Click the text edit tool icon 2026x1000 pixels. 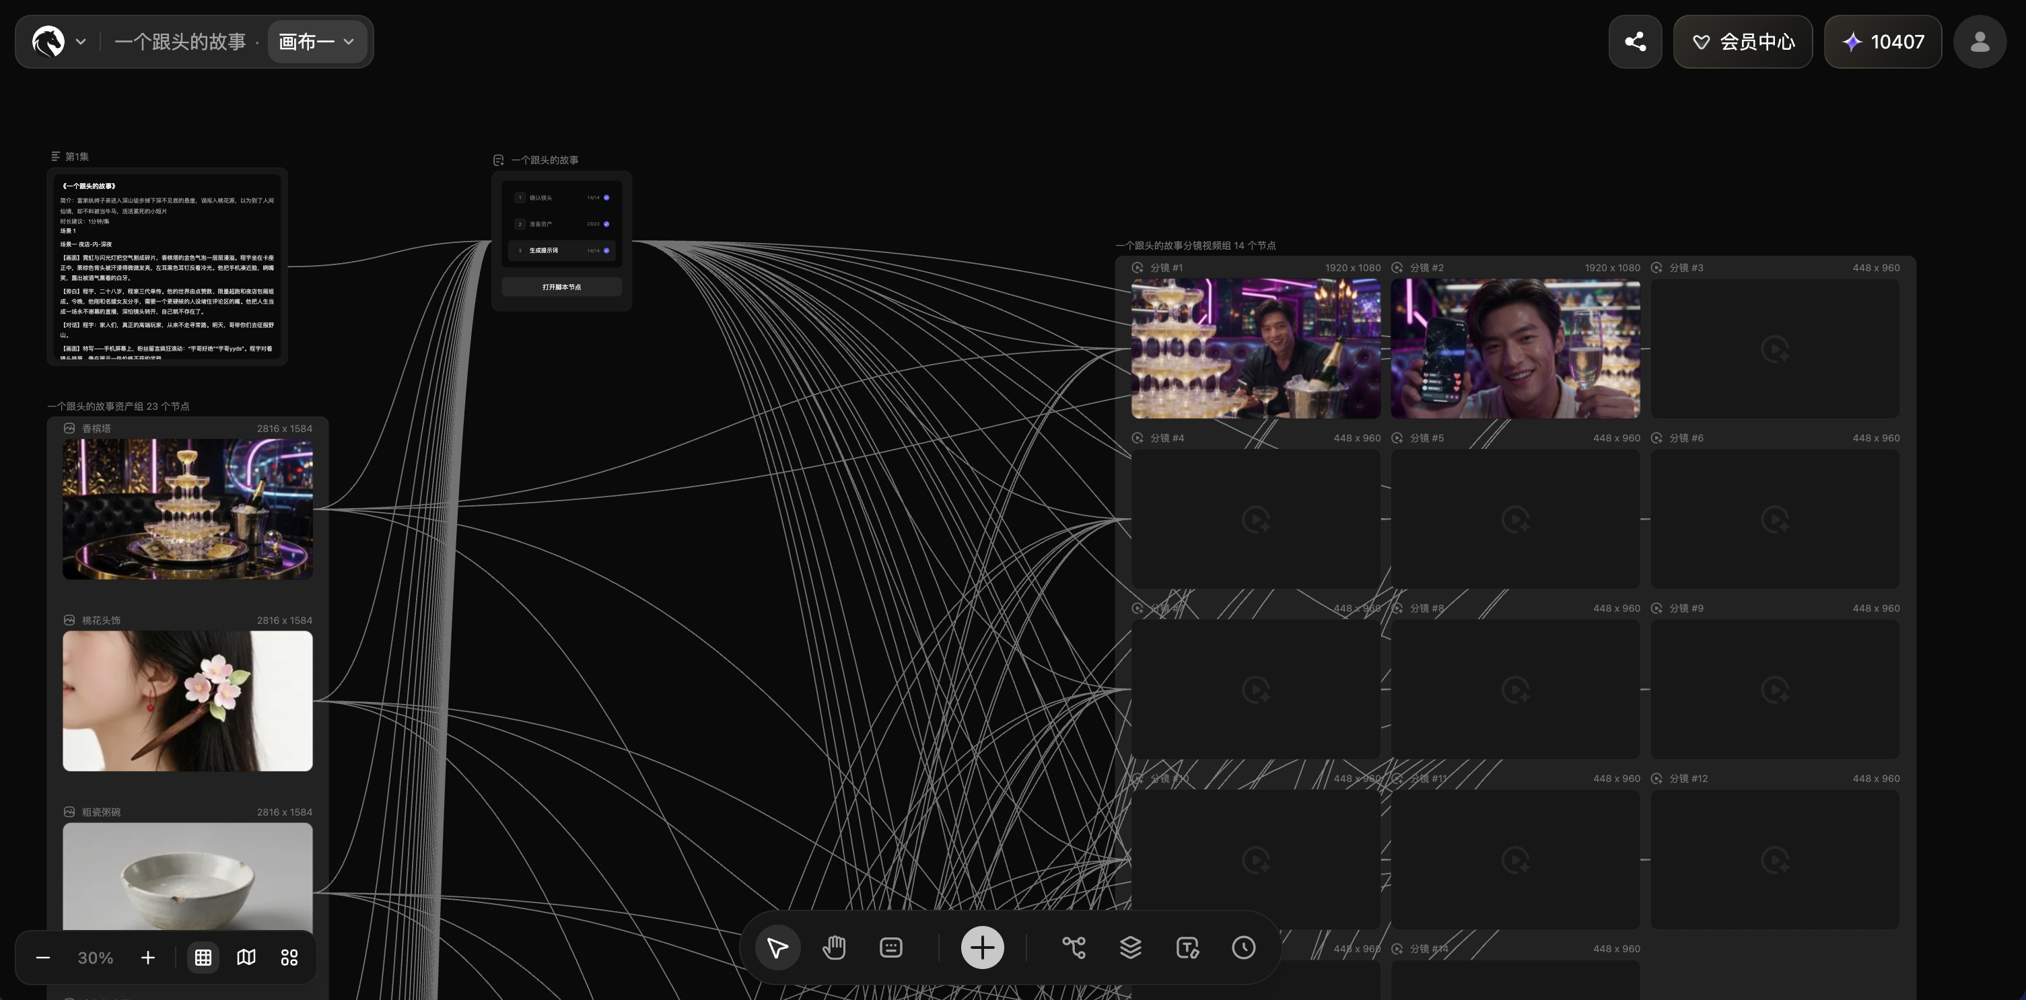pyautogui.click(x=1187, y=948)
